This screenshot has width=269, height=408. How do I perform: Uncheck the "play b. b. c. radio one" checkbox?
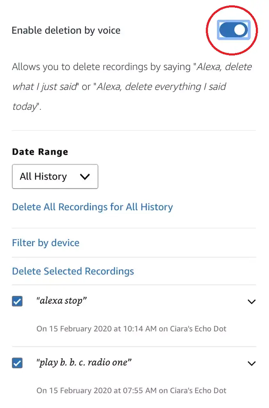tap(17, 363)
